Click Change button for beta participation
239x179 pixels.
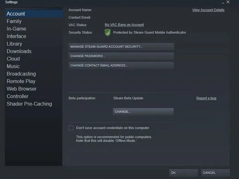143,112
